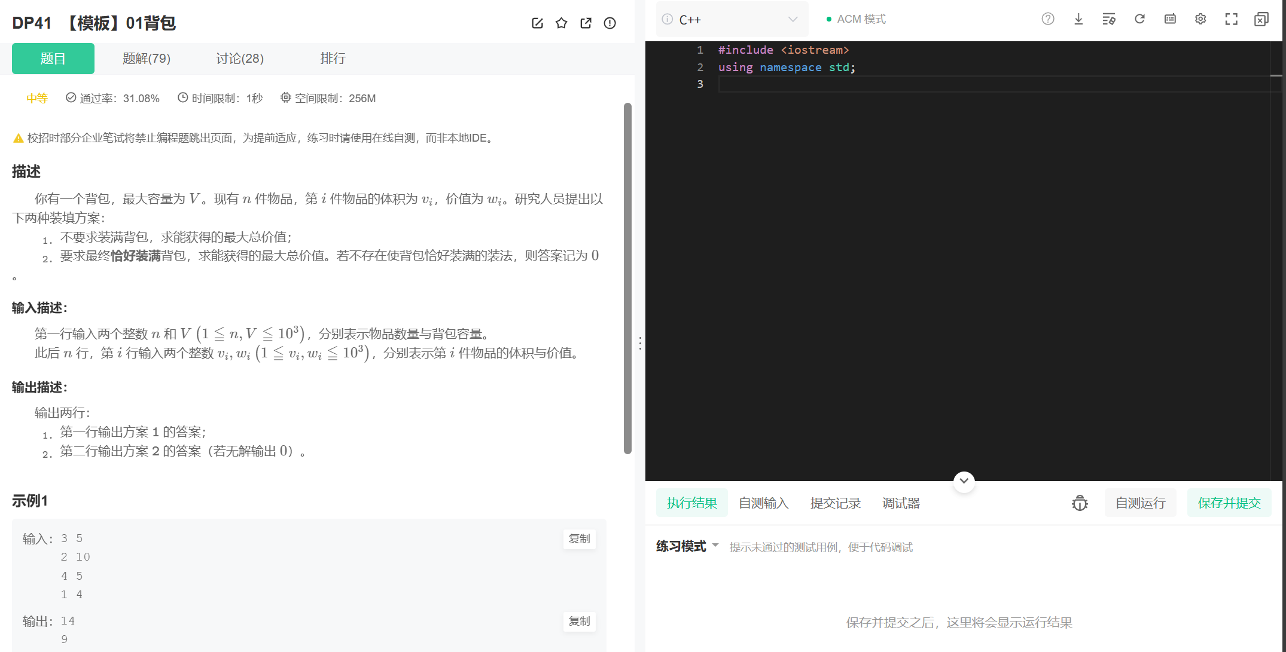This screenshot has height=652, width=1286.
Task: Click the problem description scrollbar
Action: click(627, 278)
